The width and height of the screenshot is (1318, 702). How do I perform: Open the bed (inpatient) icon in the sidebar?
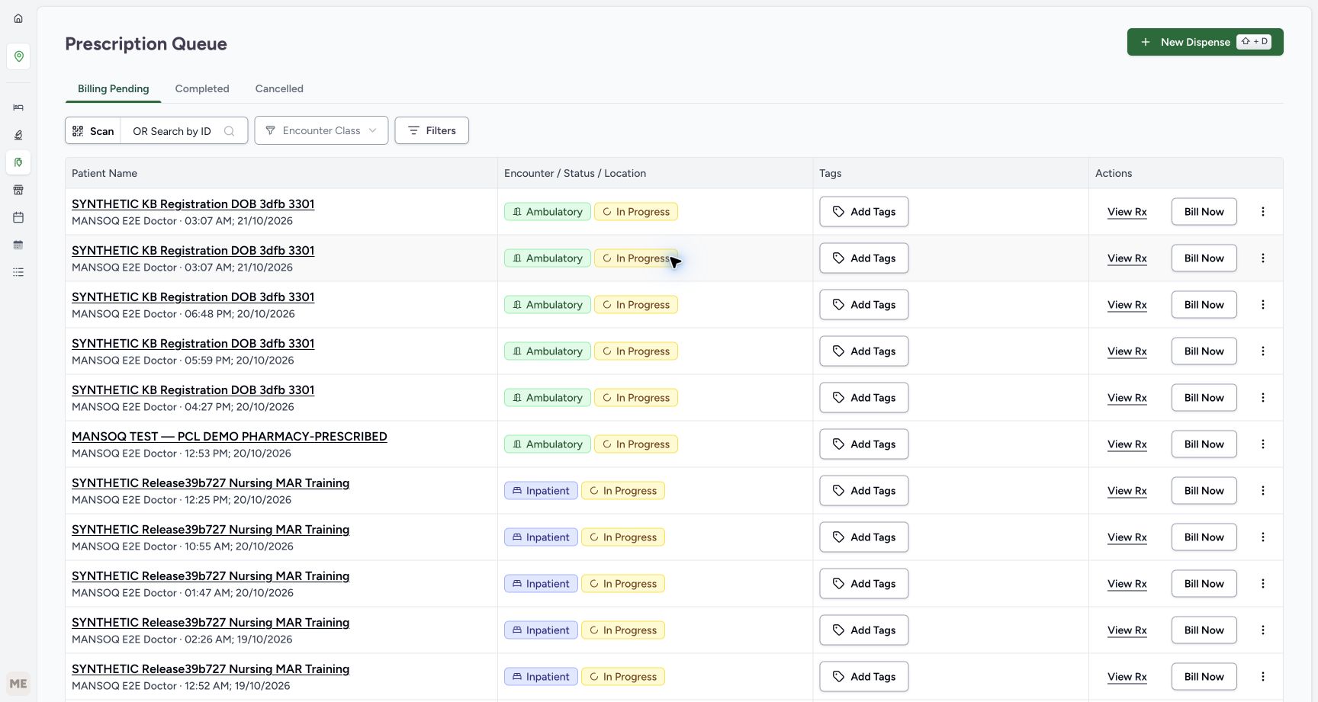point(18,107)
